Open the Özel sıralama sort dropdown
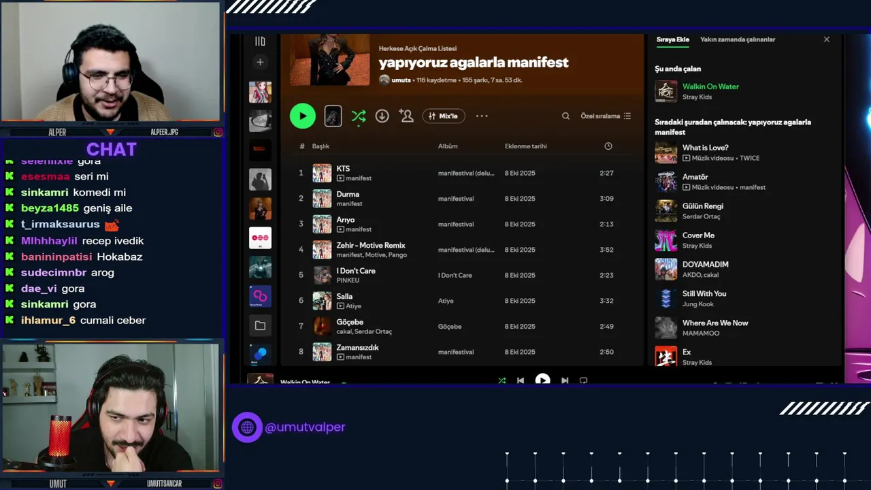The width and height of the screenshot is (871, 490). 606,116
